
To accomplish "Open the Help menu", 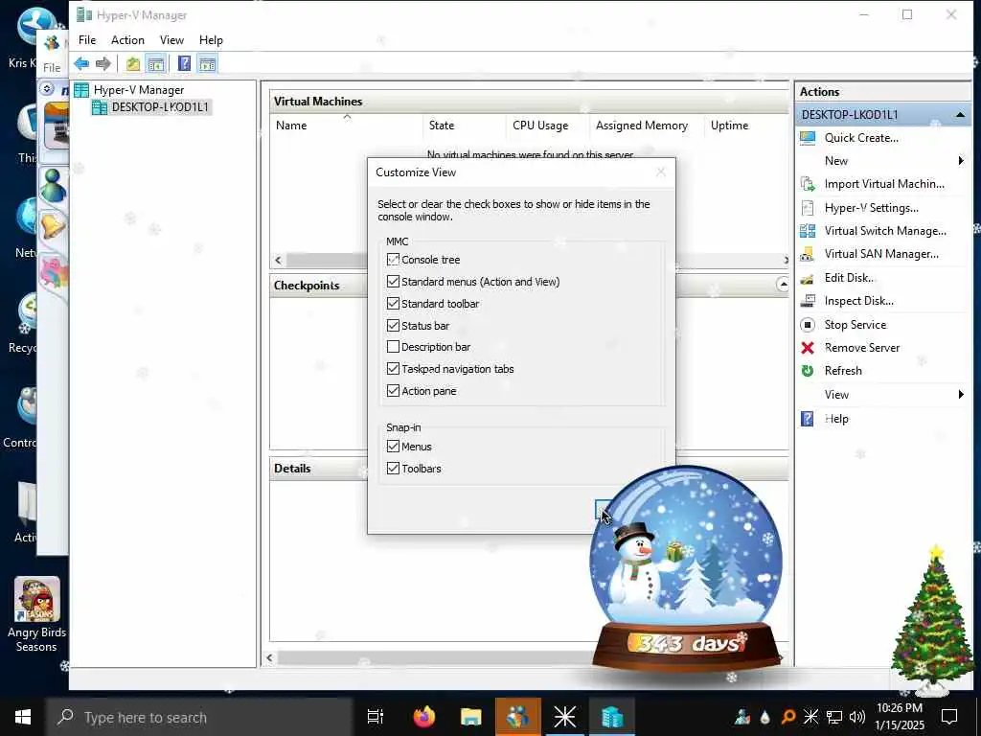I will 211,40.
